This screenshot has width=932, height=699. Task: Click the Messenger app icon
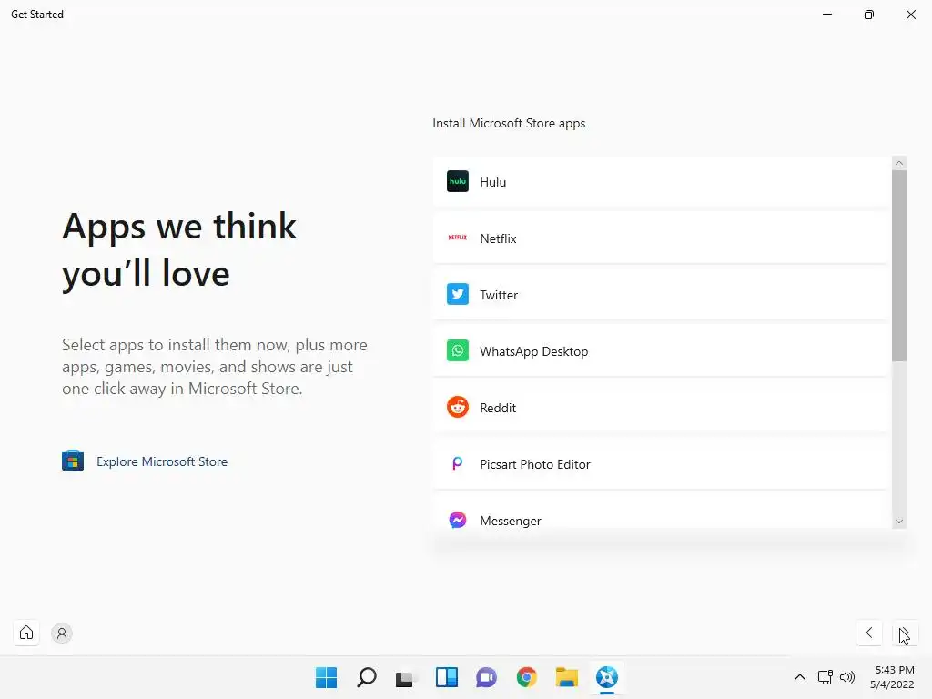(457, 520)
